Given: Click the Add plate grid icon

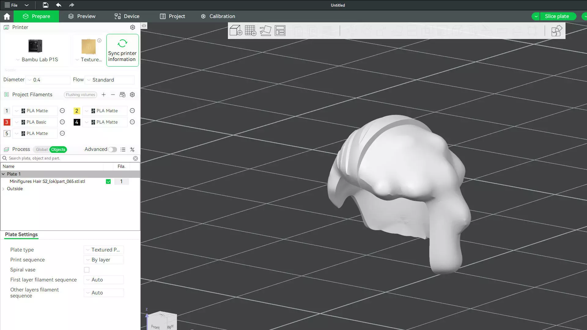Looking at the screenshot, I should click(x=250, y=31).
